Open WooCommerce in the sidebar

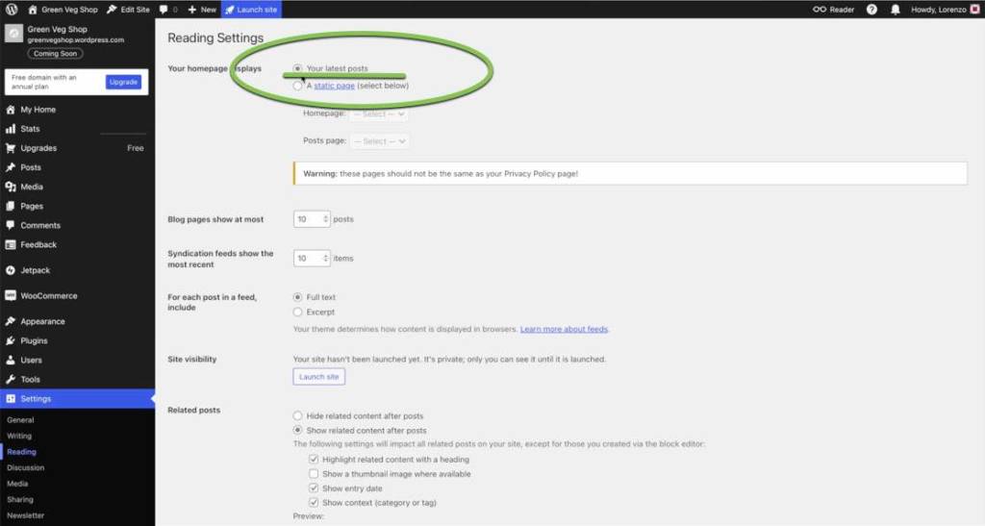48,296
